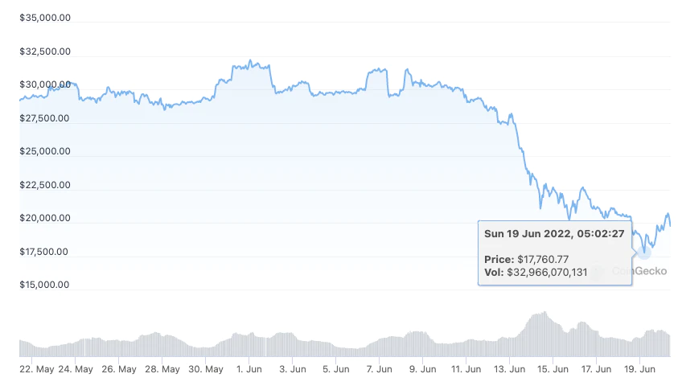Click the $35,000.00 price axis label
Screen dimensions: 678x382
coord(45,18)
